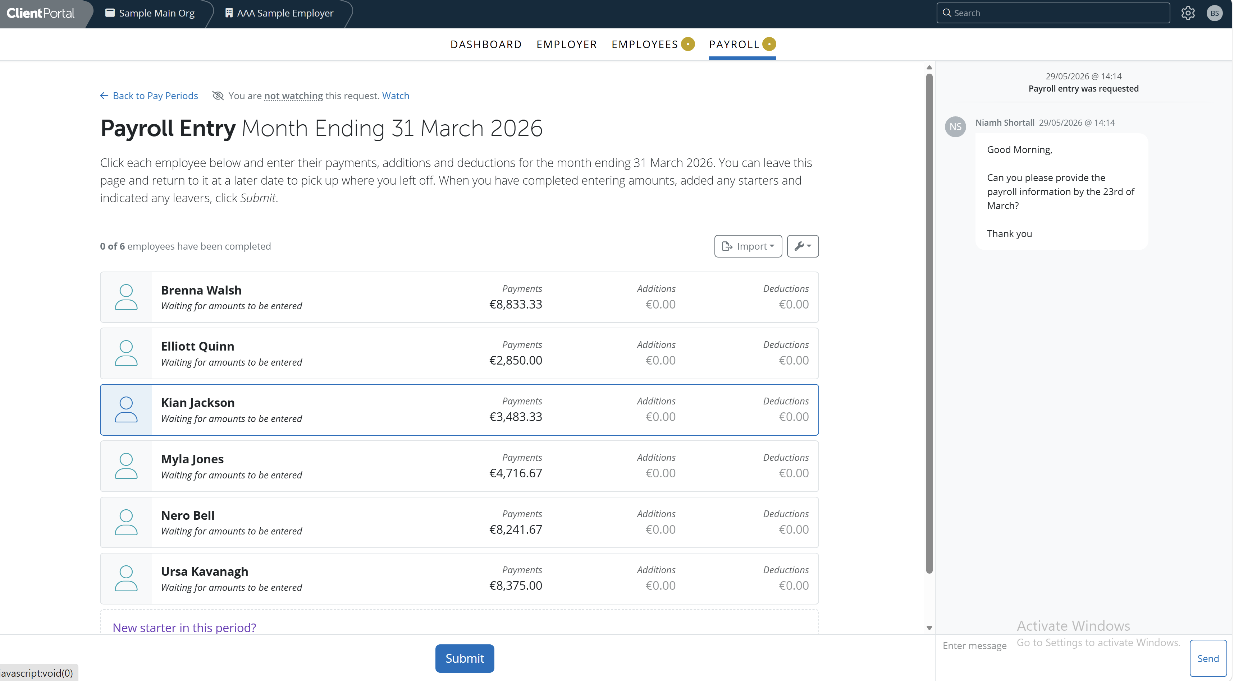Submit the payroll entry
This screenshot has width=1234, height=681.
(x=464, y=658)
